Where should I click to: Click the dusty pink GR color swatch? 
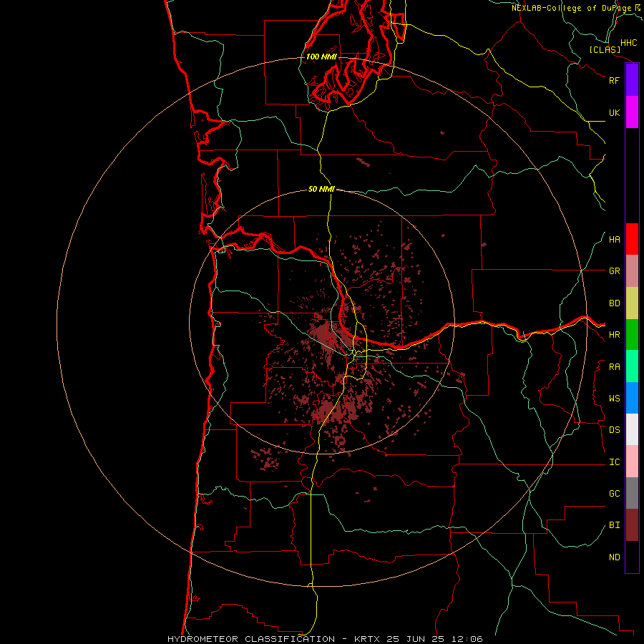[632, 271]
